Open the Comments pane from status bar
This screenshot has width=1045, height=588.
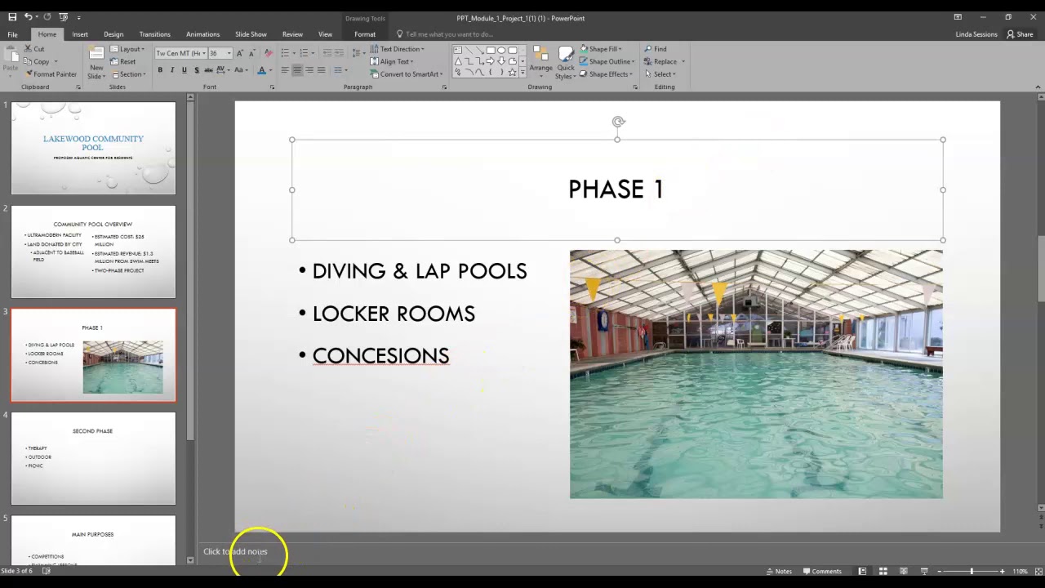[x=822, y=571]
